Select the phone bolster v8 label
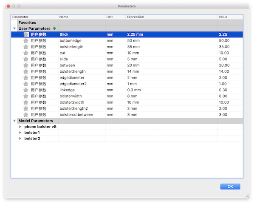This screenshot has width=254, height=204. click(40, 127)
